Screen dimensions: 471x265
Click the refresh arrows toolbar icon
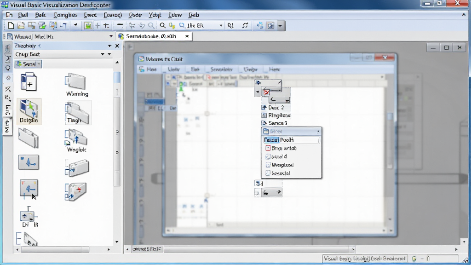click(245, 26)
